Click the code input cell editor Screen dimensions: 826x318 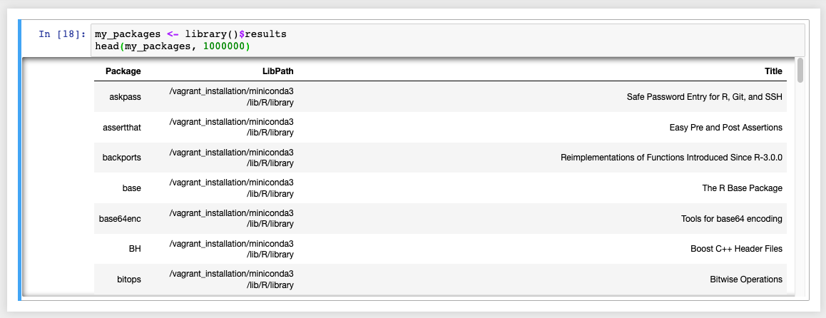point(447,40)
